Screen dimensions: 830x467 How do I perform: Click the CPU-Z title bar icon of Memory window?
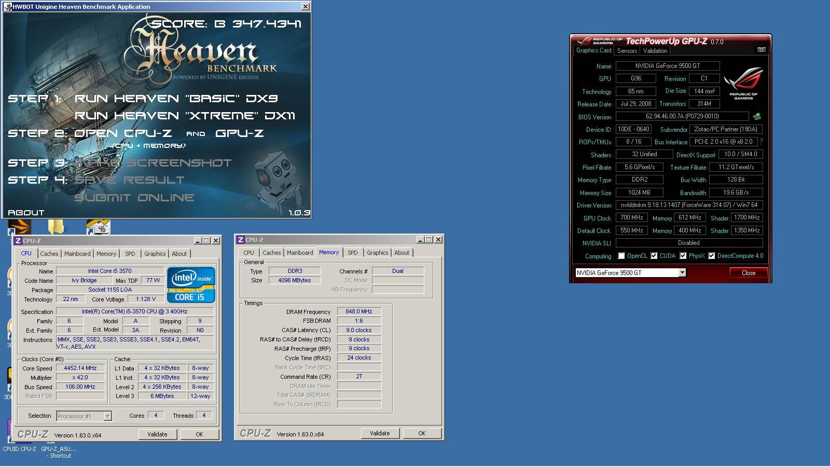[240, 240]
